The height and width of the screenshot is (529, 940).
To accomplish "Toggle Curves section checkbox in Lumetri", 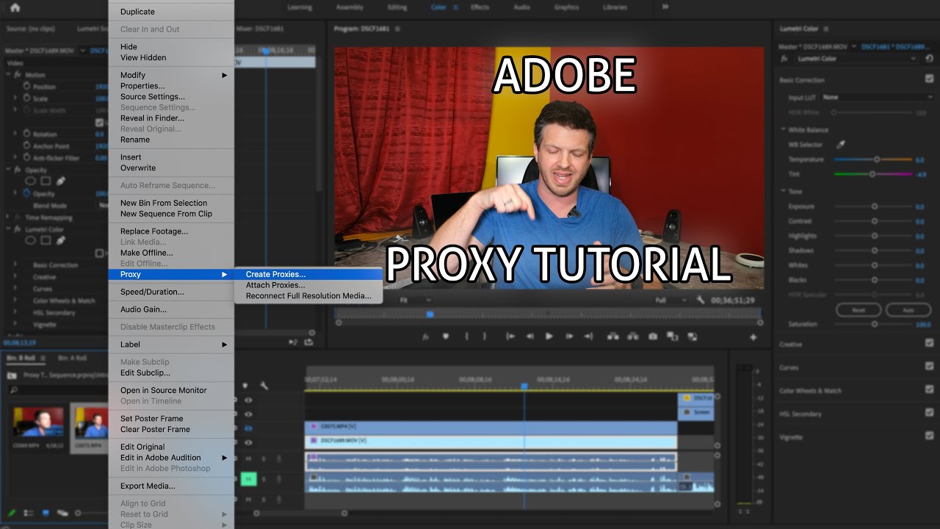I will tap(930, 367).
